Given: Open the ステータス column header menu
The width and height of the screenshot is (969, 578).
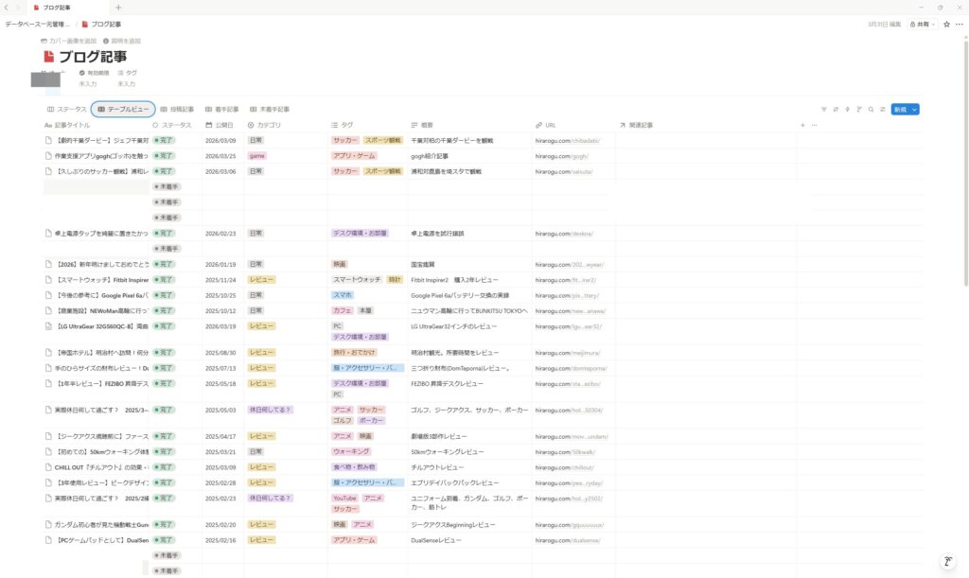Looking at the screenshot, I should click(176, 125).
